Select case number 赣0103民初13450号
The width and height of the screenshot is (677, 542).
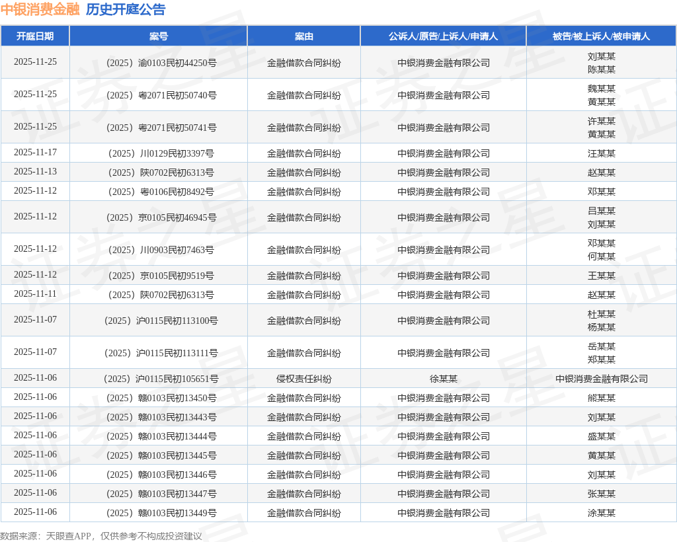pos(161,398)
